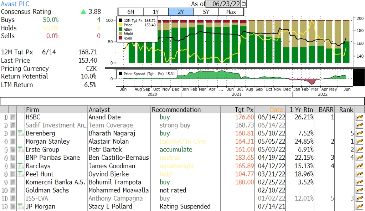The height and width of the screenshot is (211, 365).
Task: Open the BNP Paribas Exane list icon
Action: pyautogui.click(x=13, y=158)
